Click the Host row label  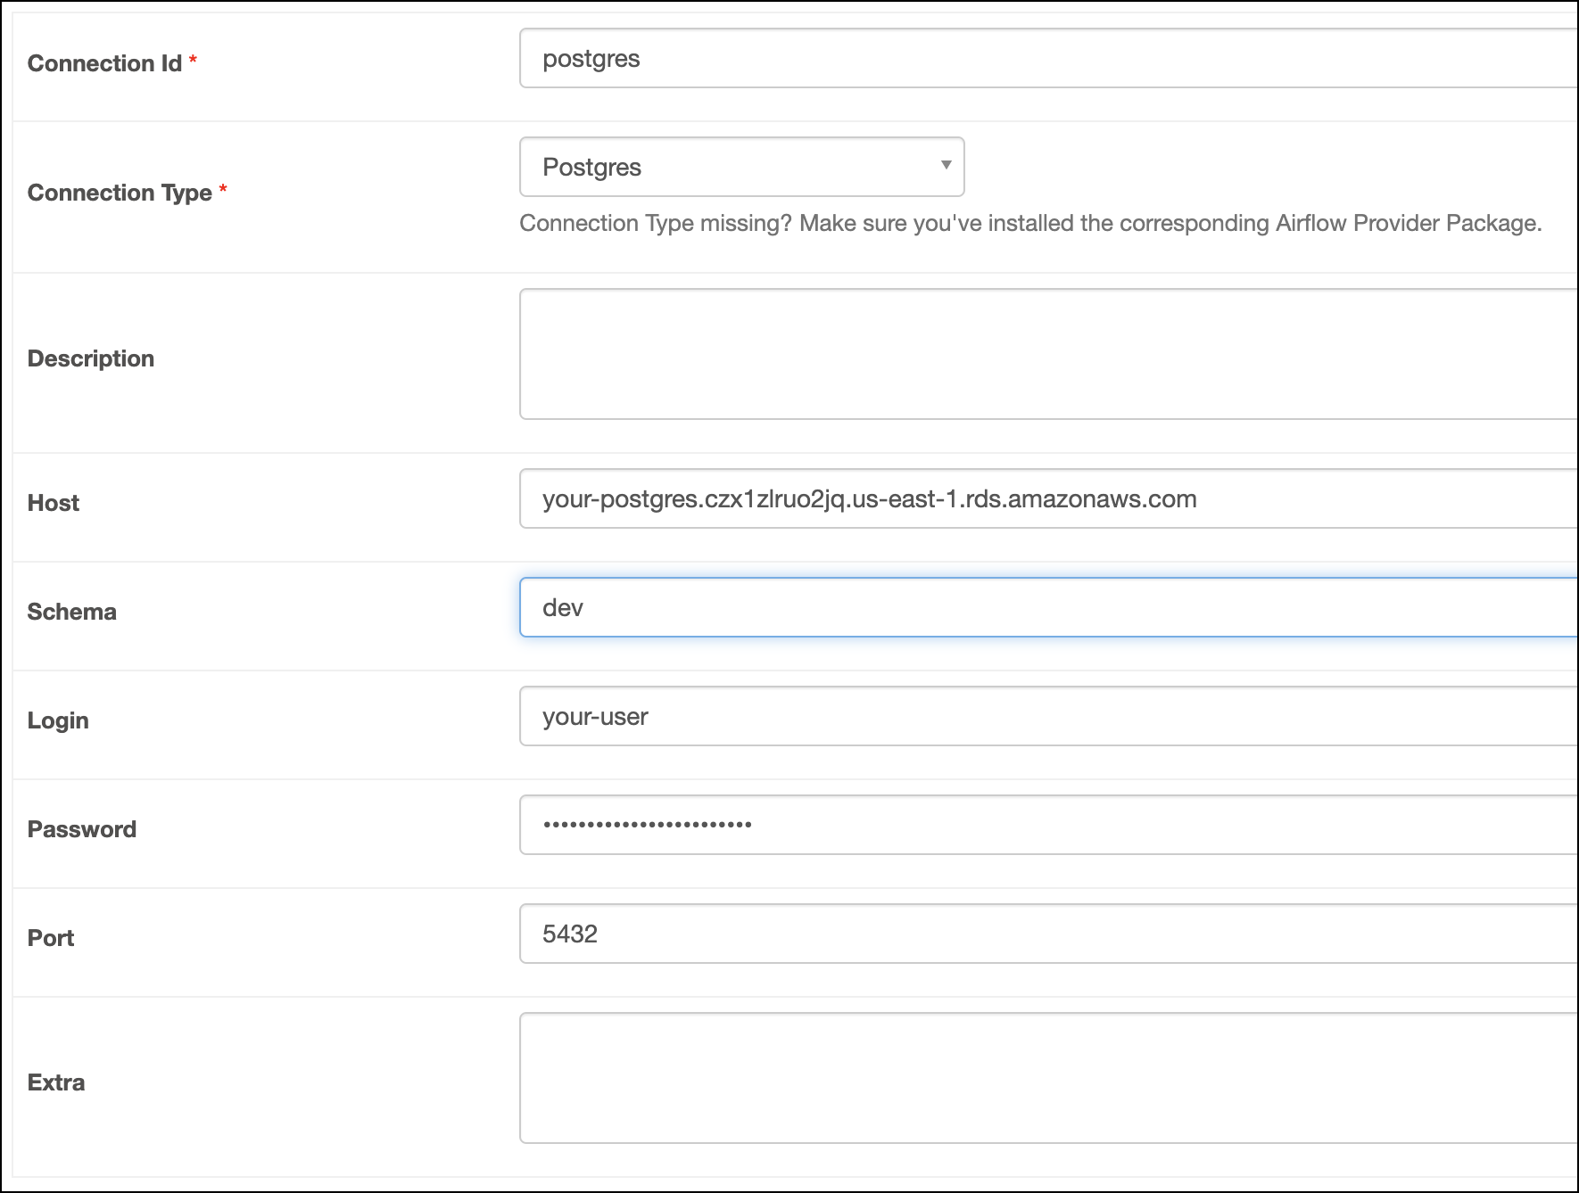coord(53,502)
